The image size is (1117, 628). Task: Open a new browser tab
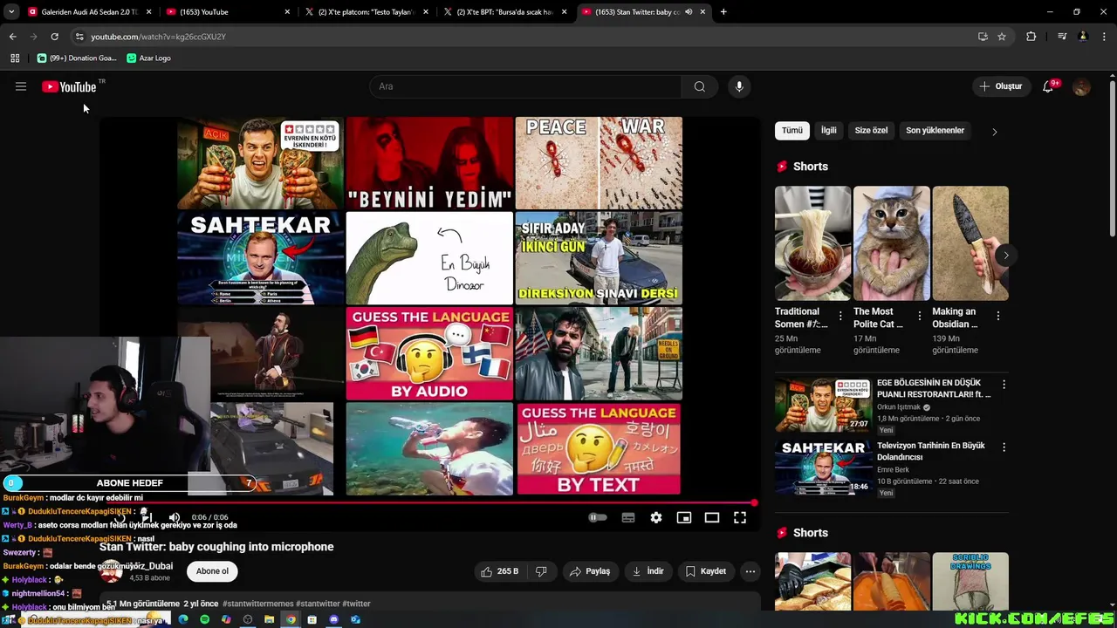[723, 12]
